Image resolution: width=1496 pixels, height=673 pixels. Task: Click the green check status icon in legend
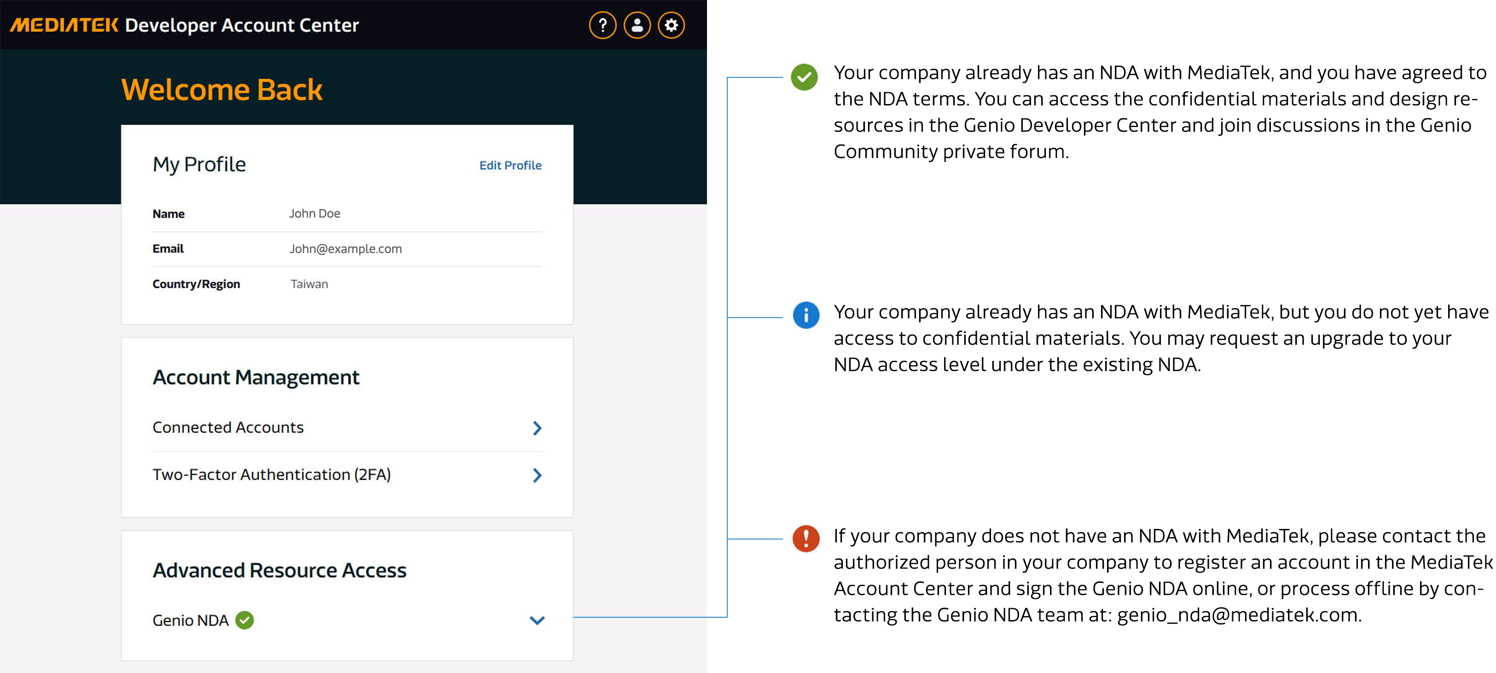(x=804, y=77)
